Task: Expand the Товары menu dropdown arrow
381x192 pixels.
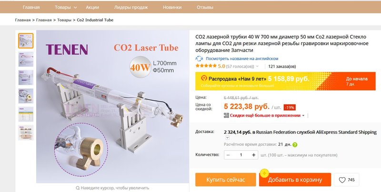Action: [x=76, y=8]
